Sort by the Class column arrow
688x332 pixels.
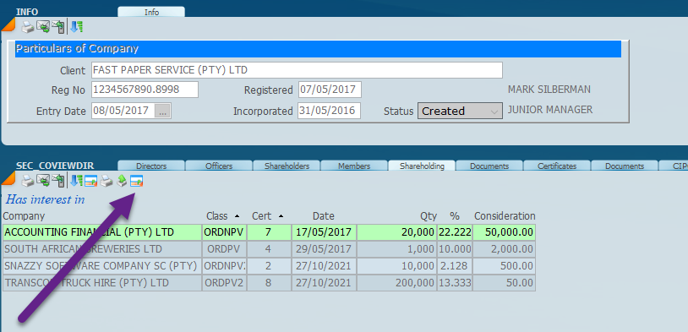[237, 216]
